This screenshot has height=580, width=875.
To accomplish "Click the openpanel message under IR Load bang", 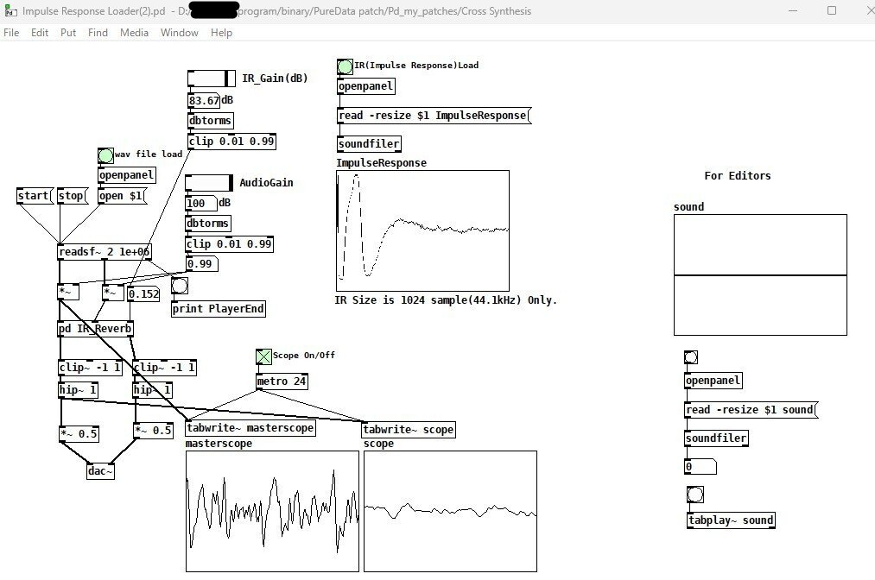I will coord(366,86).
